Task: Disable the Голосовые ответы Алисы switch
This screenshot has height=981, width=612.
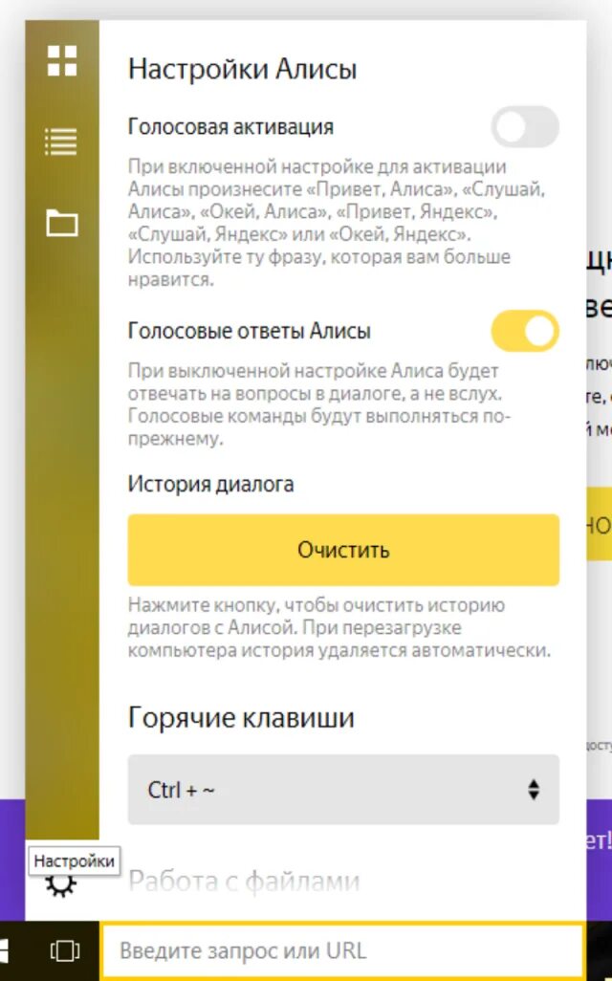Action: click(x=525, y=331)
